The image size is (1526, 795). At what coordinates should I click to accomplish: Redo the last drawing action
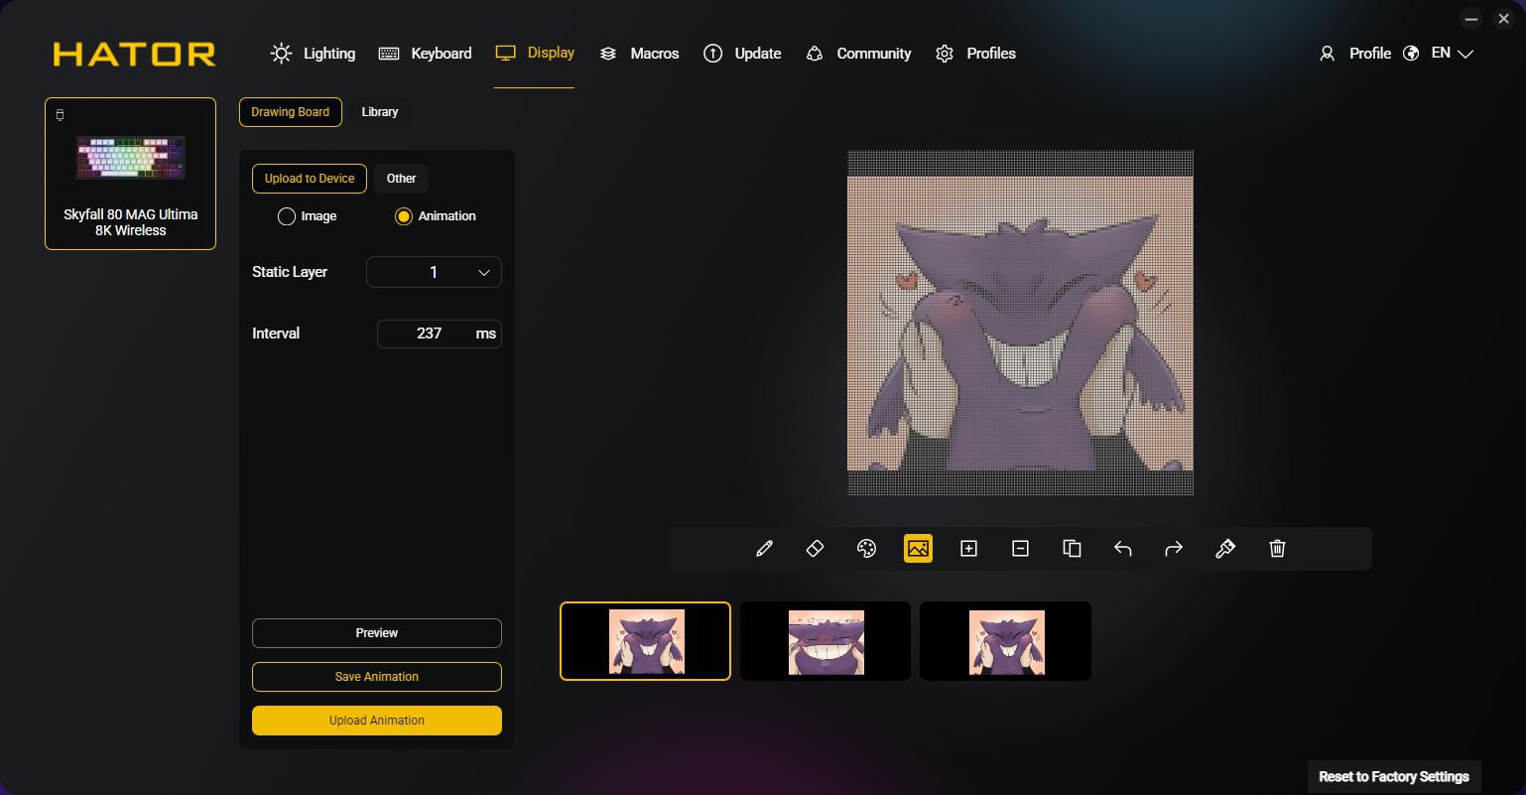point(1174,549)
